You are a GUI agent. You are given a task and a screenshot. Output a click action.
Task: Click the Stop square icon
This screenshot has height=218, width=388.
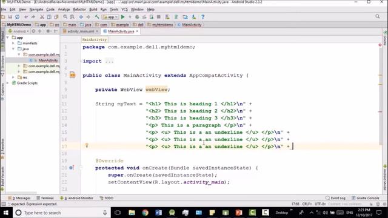[x=159, y=17]
